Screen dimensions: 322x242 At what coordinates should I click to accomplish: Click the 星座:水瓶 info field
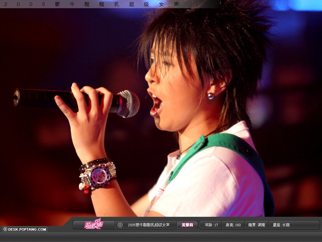pyautogui.click(x=281, y=225)
